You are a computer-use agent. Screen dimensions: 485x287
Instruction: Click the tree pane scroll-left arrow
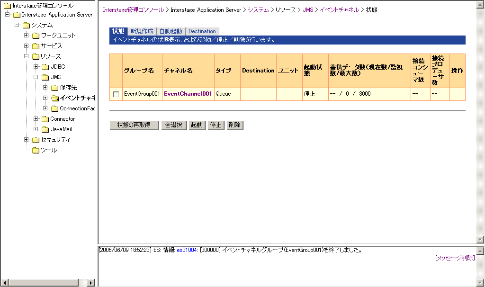point(5,283)
